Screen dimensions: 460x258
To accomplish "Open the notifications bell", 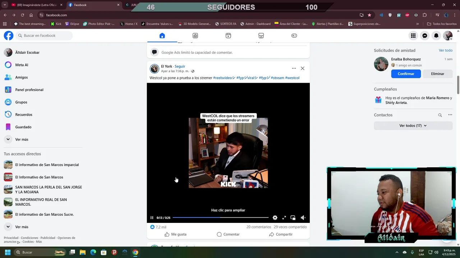I will point(436,35).
